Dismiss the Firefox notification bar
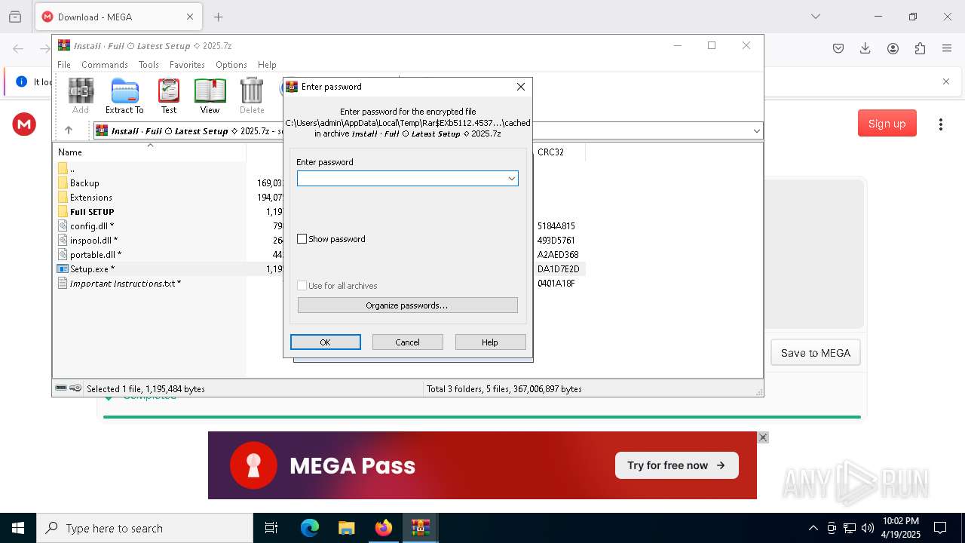 point(946,81)
